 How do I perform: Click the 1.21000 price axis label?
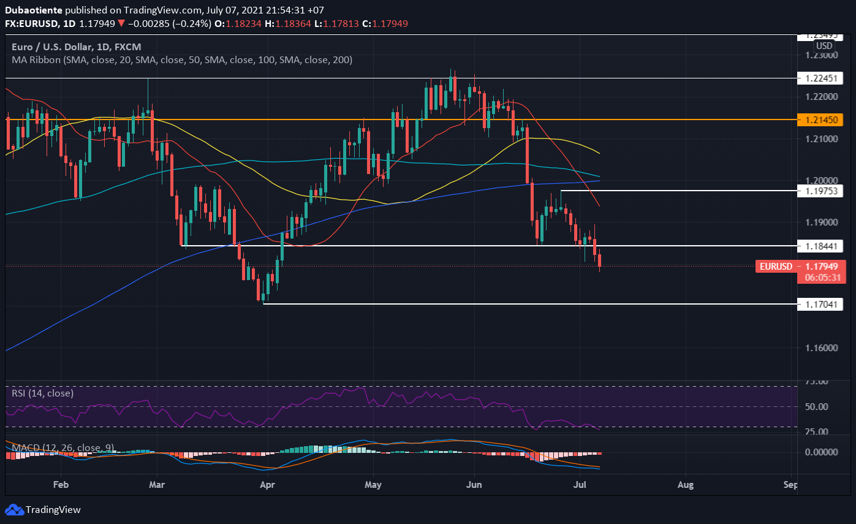(x=822, y=139)
